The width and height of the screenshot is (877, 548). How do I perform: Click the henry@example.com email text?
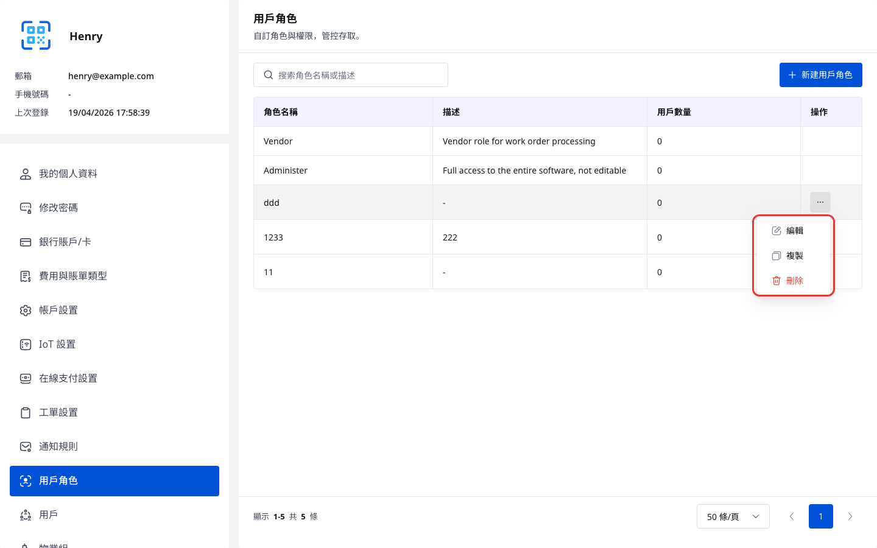pos(111,76)
